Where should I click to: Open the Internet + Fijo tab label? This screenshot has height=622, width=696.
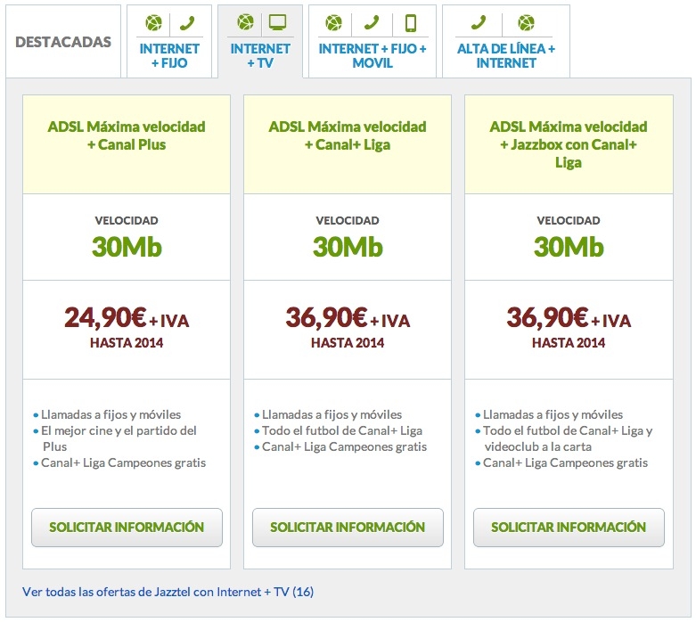point(169,55)
